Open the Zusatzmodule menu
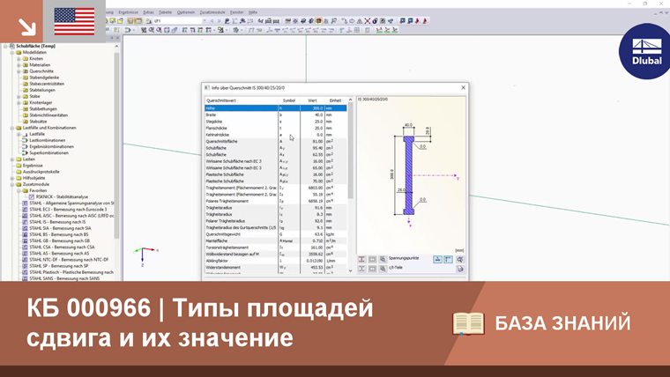 (x=212, y=12)
